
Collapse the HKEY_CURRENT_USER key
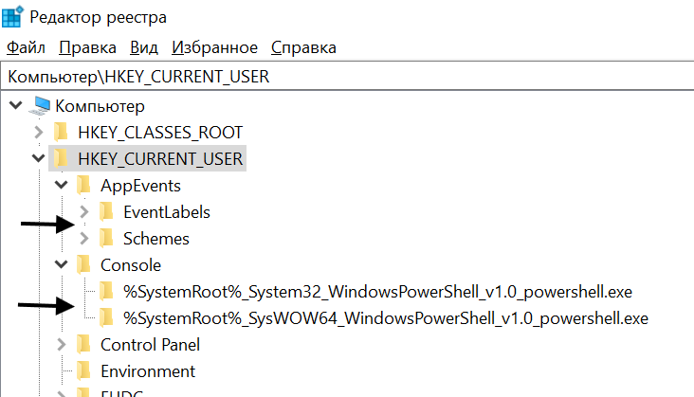click(x=39, y=159)
